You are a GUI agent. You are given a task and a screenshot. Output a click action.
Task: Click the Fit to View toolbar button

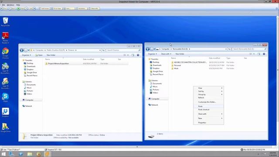click(56, 9)
